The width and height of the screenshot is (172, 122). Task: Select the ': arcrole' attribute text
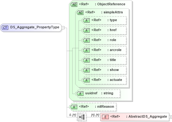(114, 50)
